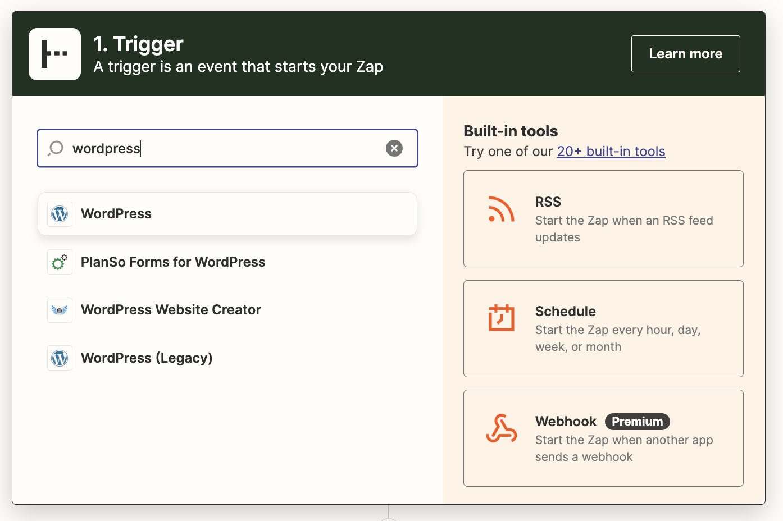Screen dimensions: 783x521
Task: Open the Learn more button
Action: [685, 54]
